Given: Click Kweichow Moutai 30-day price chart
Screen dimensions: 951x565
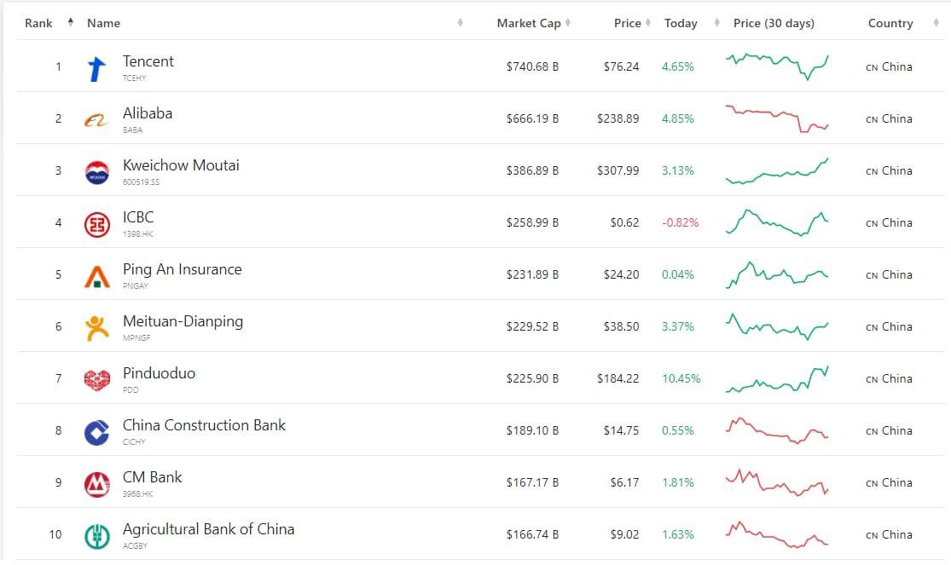Looking at the screenshot, I should click(x=776, y=170).
